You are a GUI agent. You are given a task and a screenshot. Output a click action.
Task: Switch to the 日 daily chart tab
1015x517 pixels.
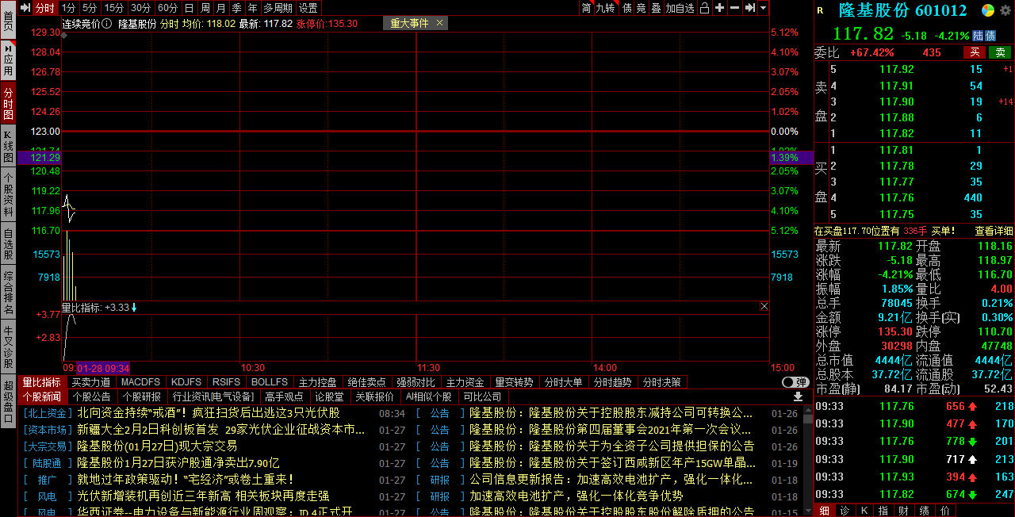click(x=189, y=8)
